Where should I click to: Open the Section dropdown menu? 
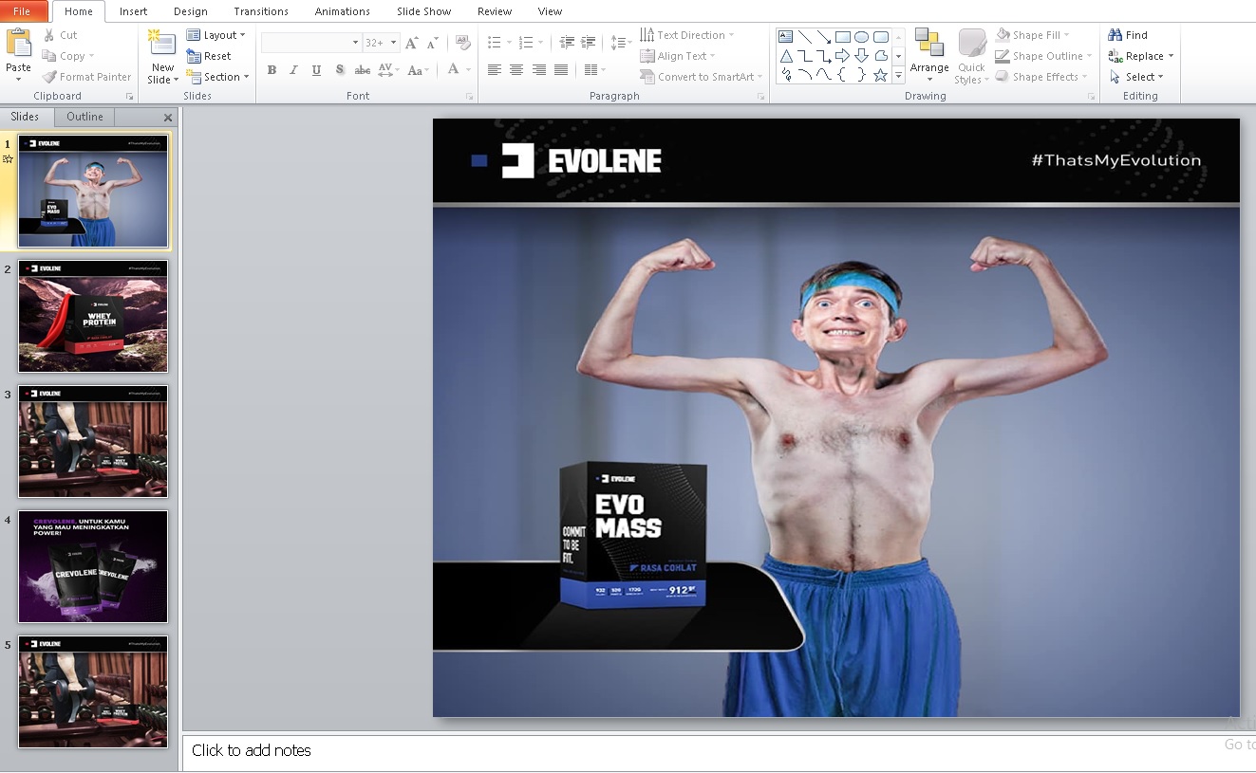point(218,77)
